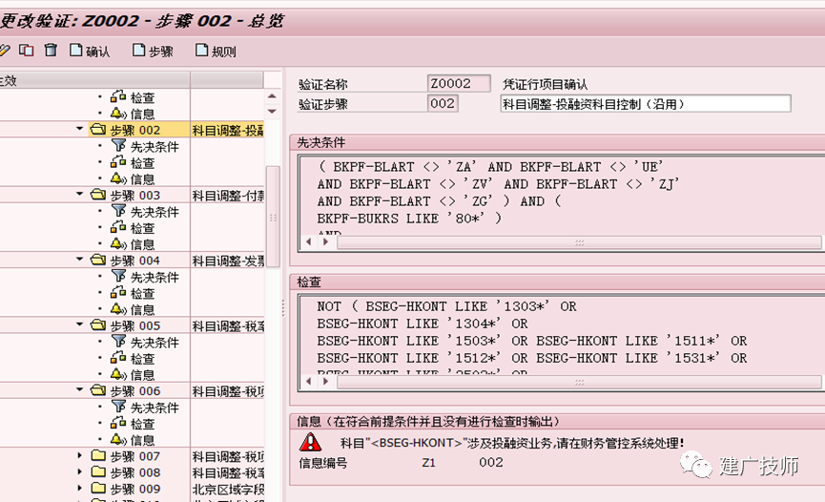Viewport: 825px width, 502px height.
Task: Open 检查 text under 步骤 006
Action: [x=142, y=424]
